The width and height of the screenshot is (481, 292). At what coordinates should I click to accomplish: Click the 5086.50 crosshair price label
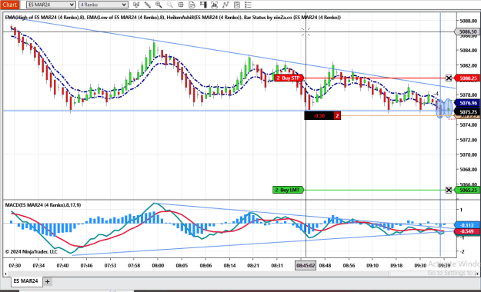(467, 32)
